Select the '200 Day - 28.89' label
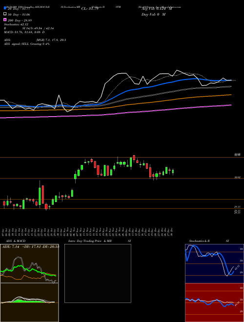 (20, 20)
